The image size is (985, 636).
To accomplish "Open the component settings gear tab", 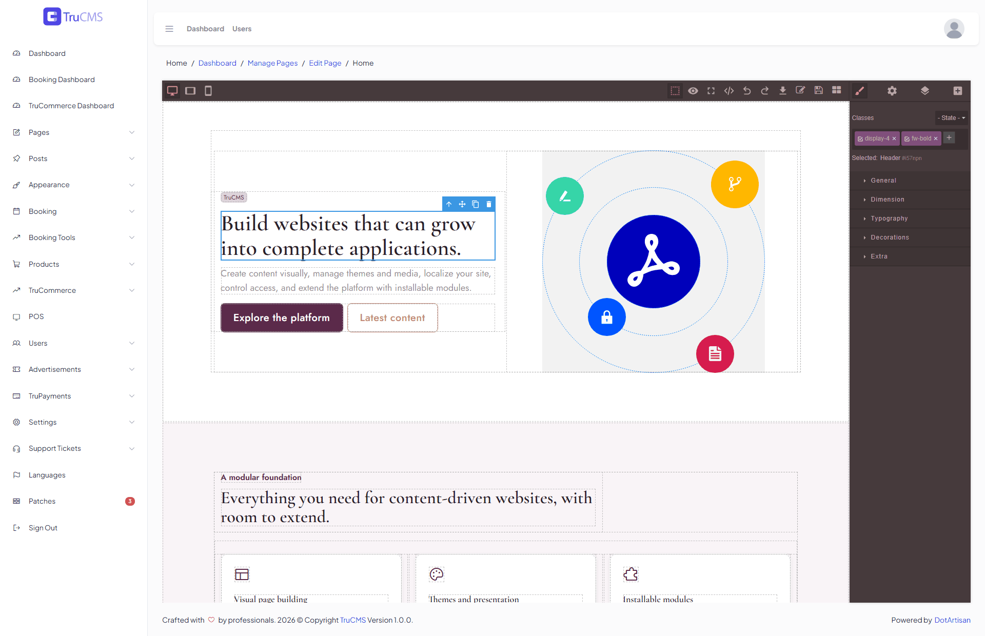I will [x=892, y=91].
